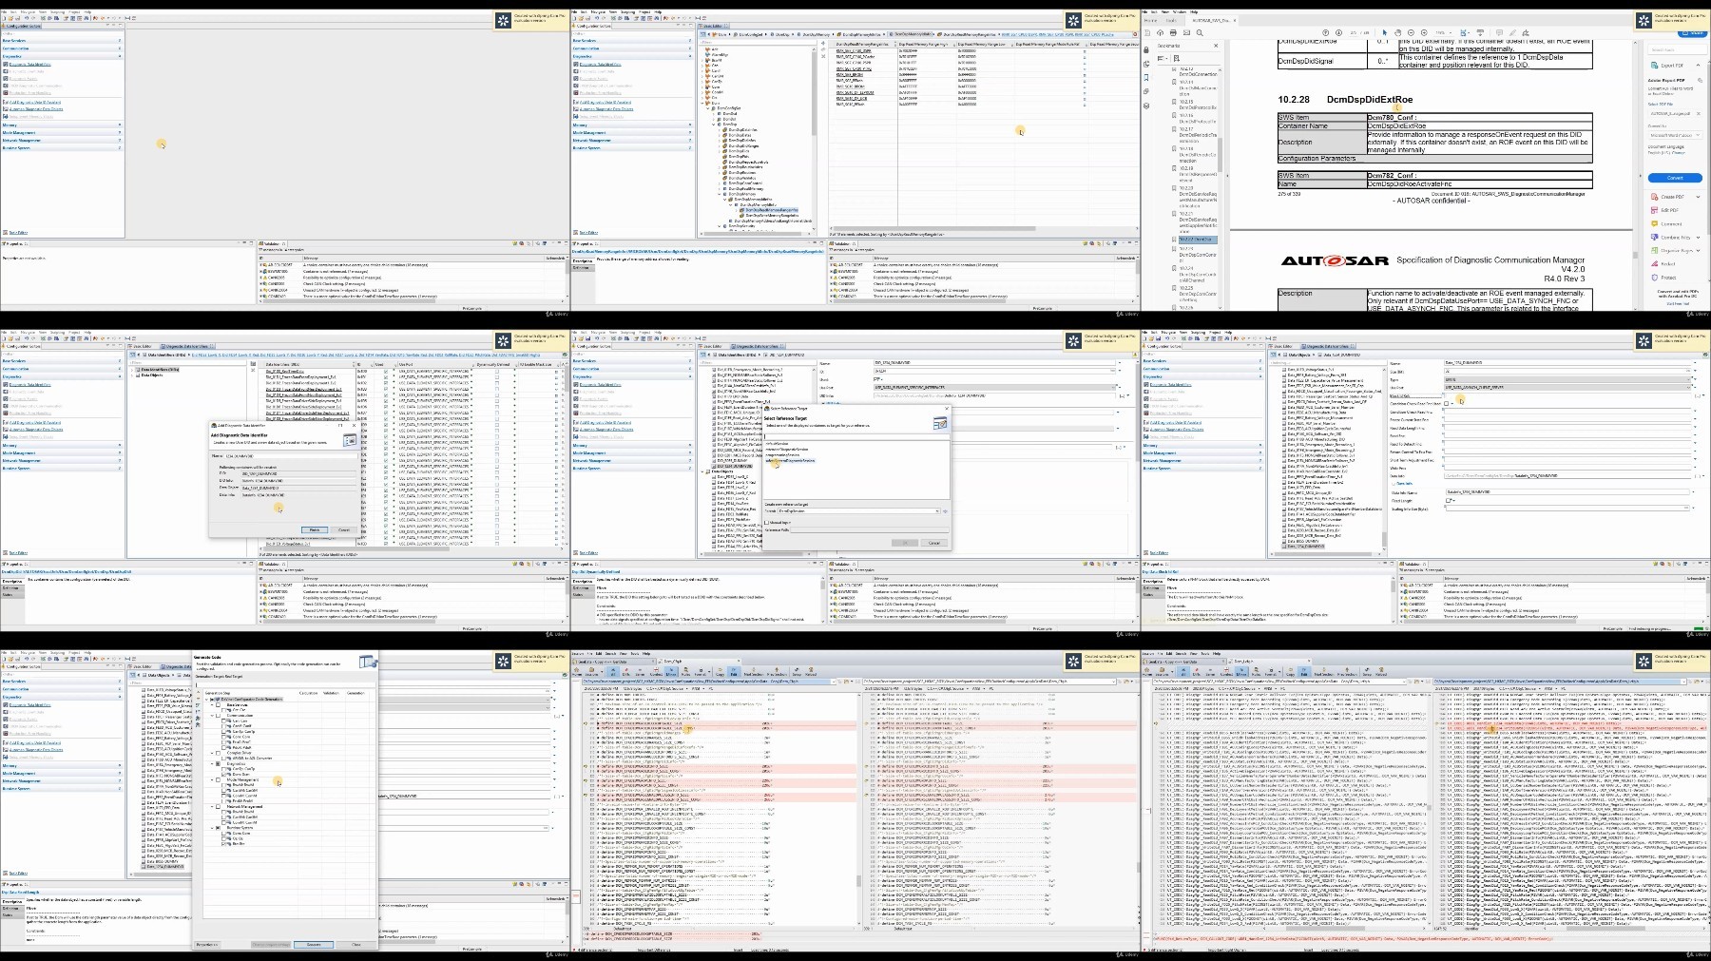Toggle first row's Dynamically Defined checkbox in DID table
This screenshot has width=1711, height=961.
tap(496, 372)
